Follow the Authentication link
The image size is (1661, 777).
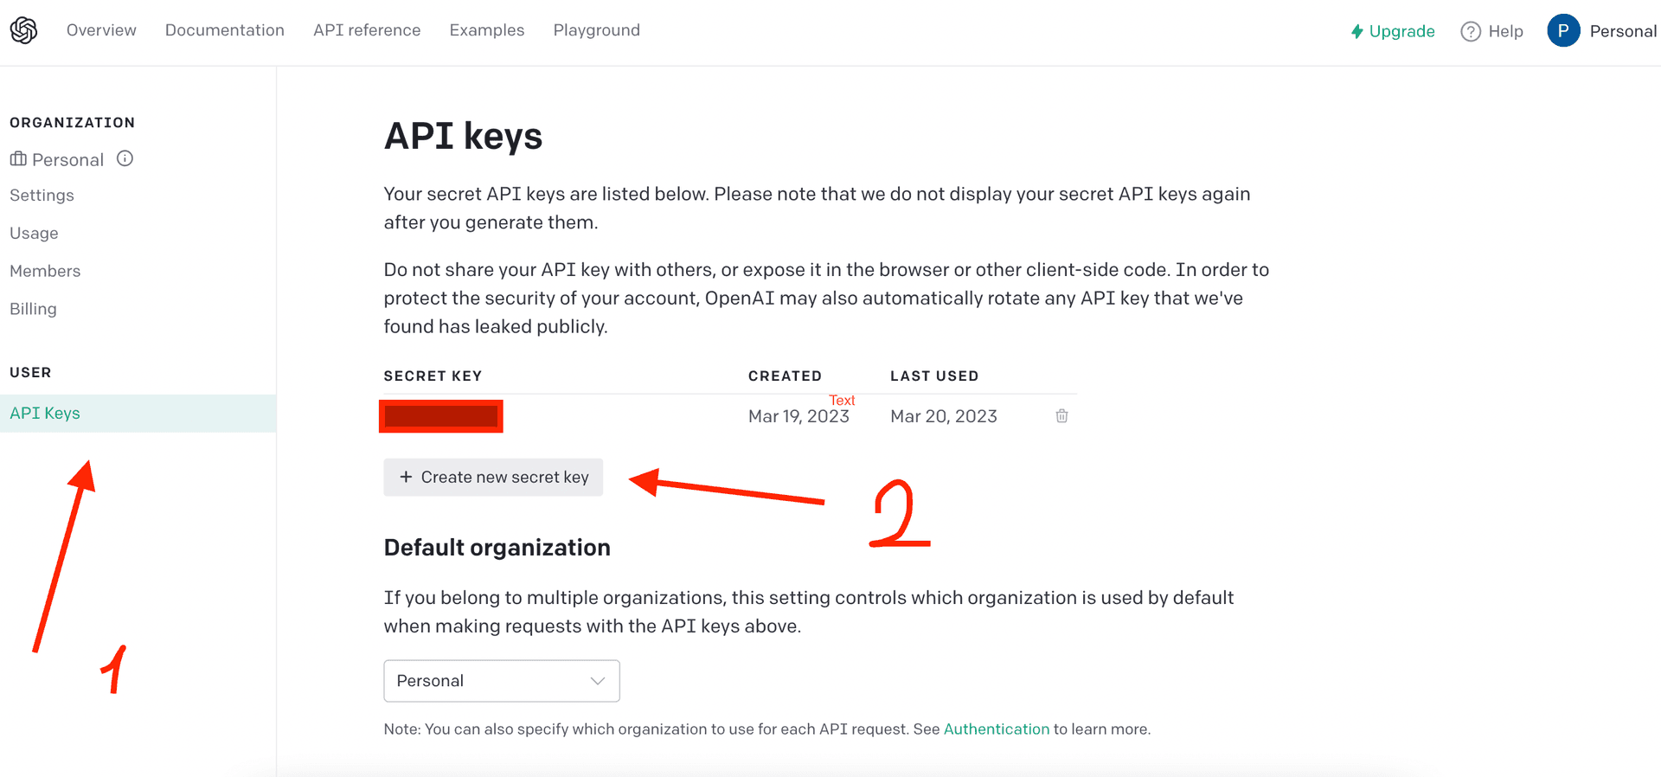[x=996, y=729]
